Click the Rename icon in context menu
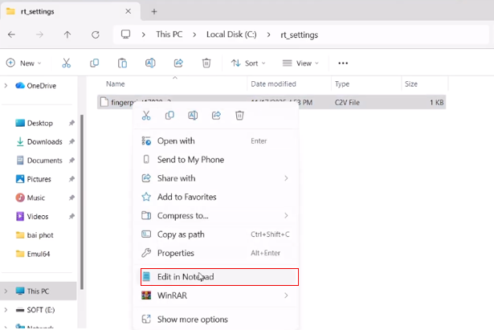 point(193,116)
